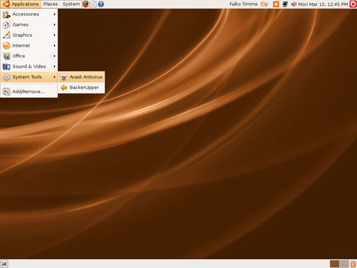The width and height of the screenshot is (357, 268).
Task: Launch Firefox from the top panel icon
Action: pos(86,4)
